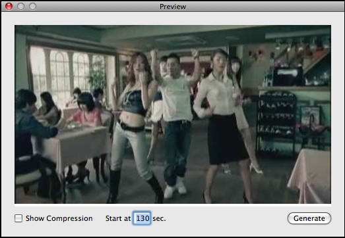Click the Start at seconds input field
345x238 pixels.
[142, 218]
